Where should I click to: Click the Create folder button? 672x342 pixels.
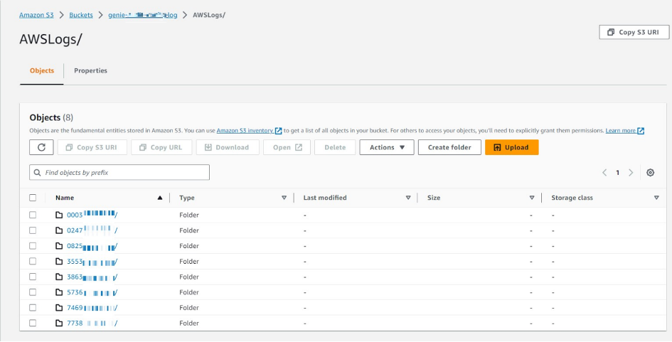point(449,147)
